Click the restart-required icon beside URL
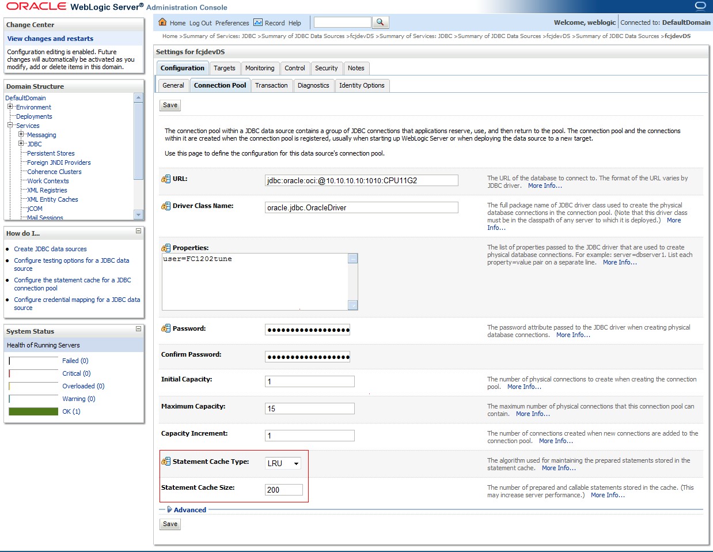This screenshot has height=552, width=713. tap(166, 179)
